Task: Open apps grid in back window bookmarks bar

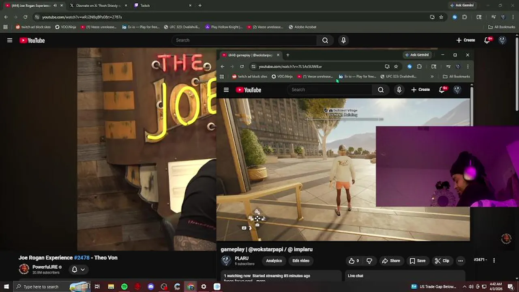Action: 5,27
